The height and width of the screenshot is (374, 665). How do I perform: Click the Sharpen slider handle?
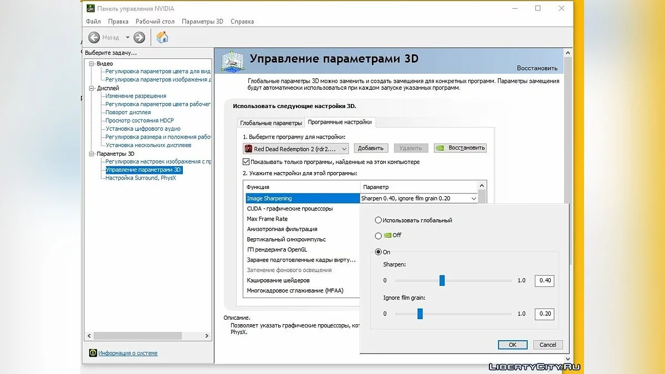tap(442, 280)
